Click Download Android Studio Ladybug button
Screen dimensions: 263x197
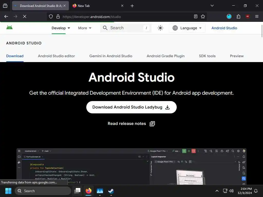click(x=131, y=107)
